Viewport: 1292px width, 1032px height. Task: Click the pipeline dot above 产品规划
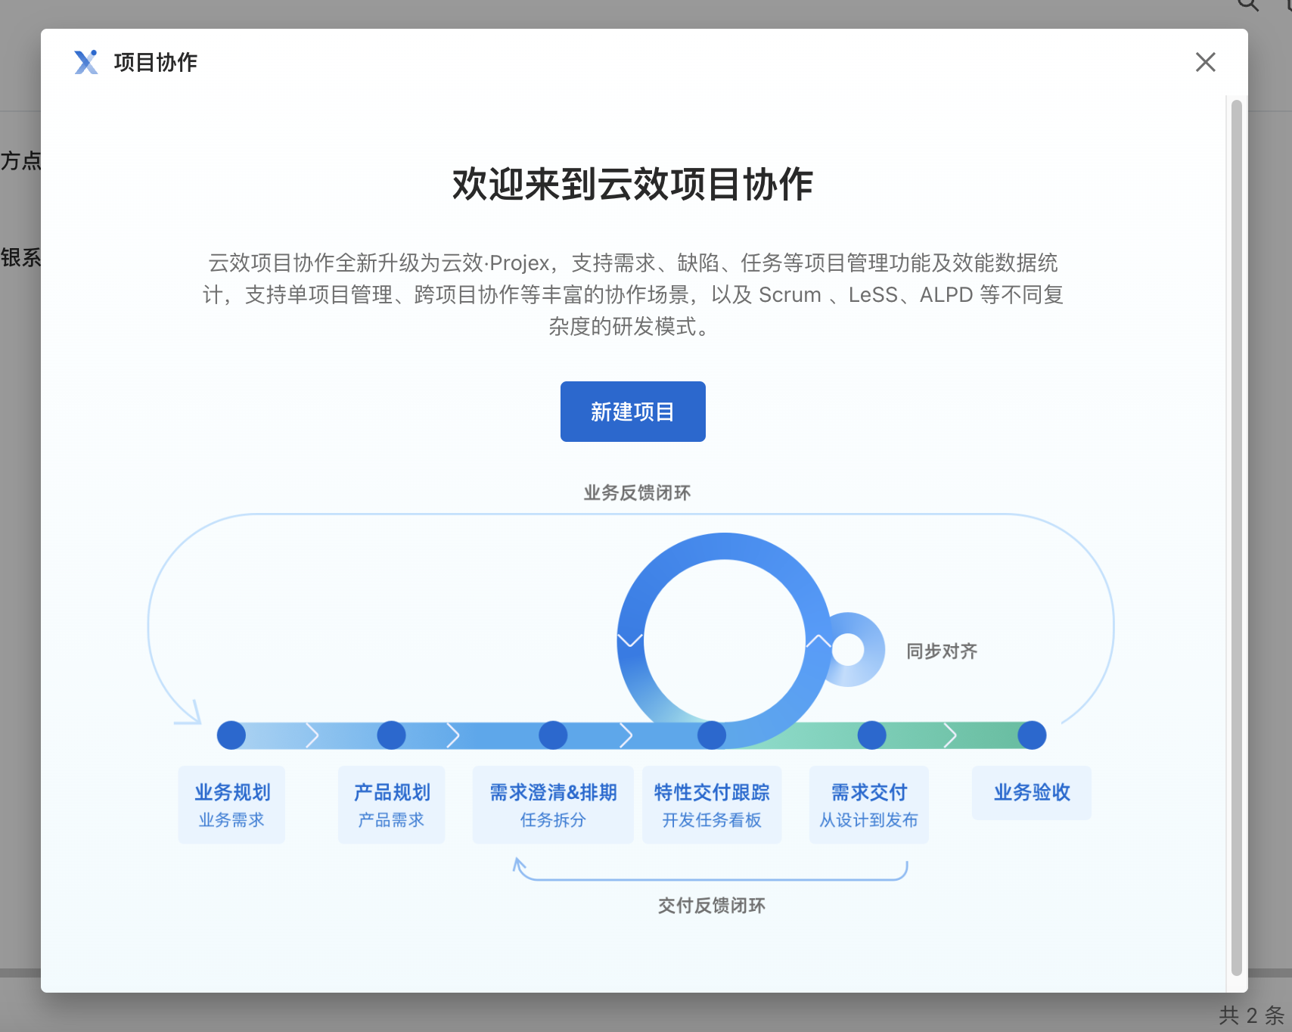[391, 735]
